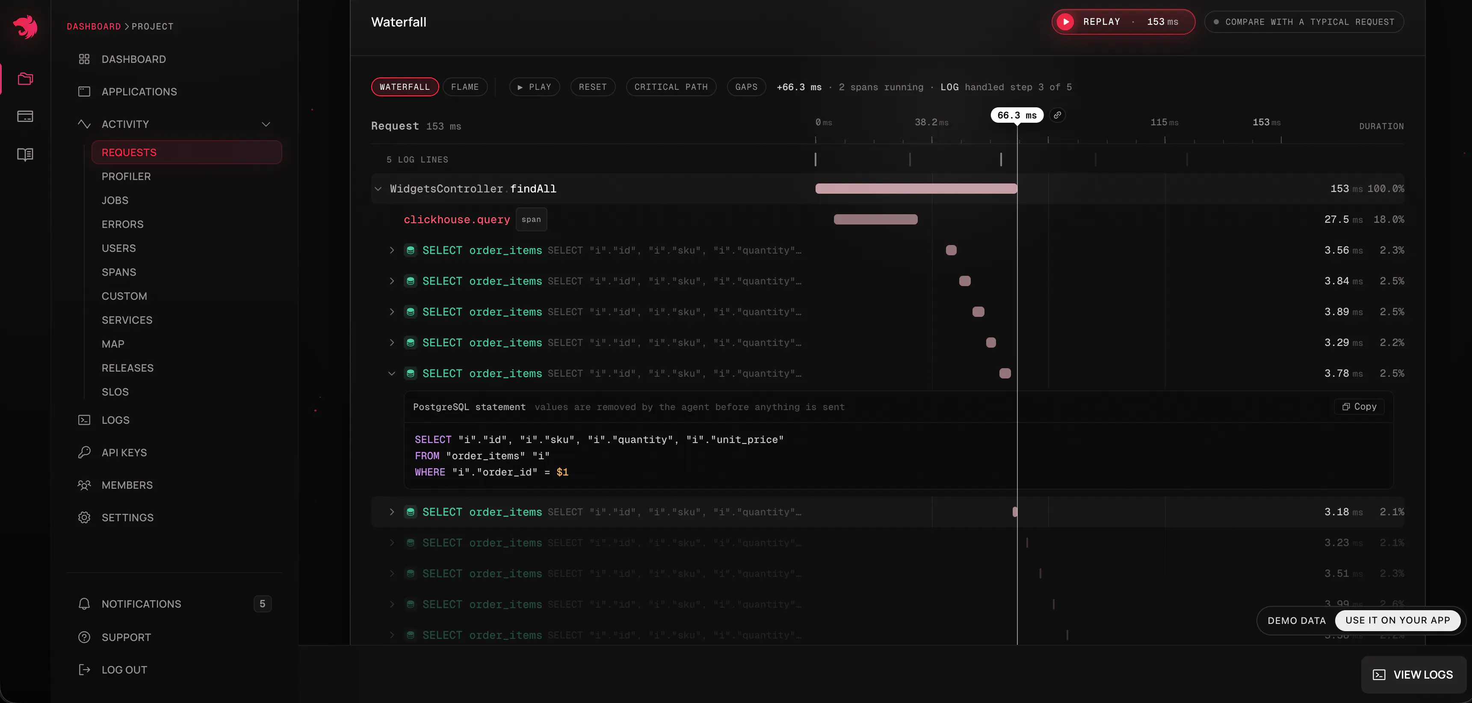Click the 66.3 ms timeline scrubber handle
This screenshot has width=1472, height=703.
pyautogui.click(x=1017, y=115)
